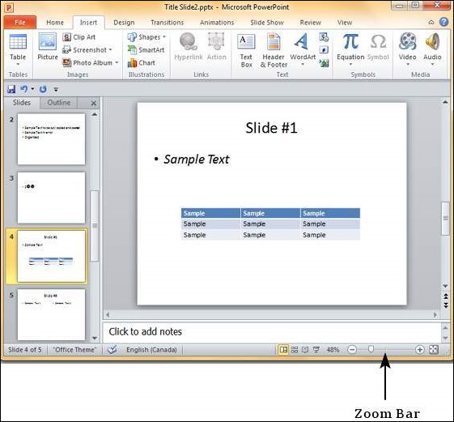454x422 pixels.
Task: Click the Action button
Action: pos(217,46)
